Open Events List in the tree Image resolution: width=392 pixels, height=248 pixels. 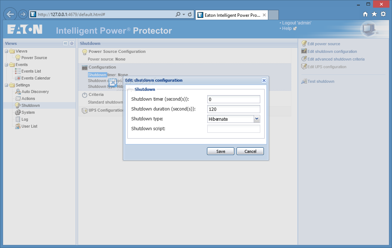(31, 71)
